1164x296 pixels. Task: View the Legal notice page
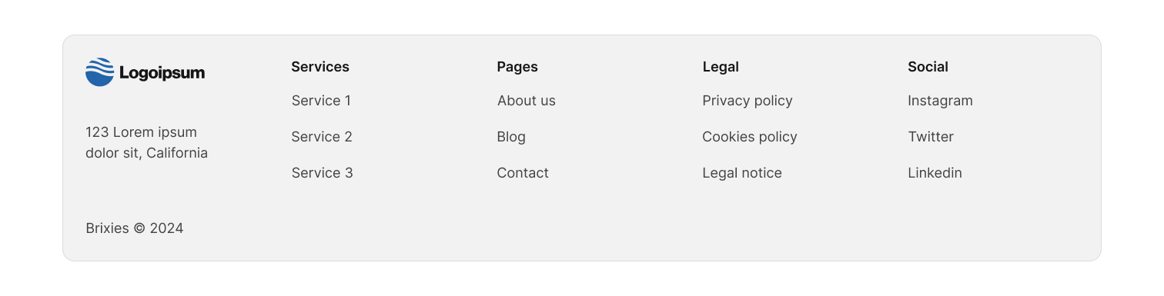click(742, 173)
